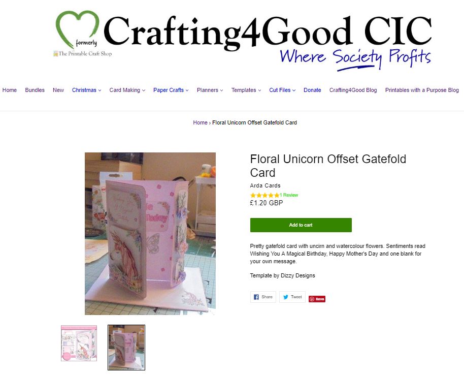Image resolution: width=464 pixels, height=376 pixels.
Task: Open the New products menu item
Action: [58, 90]
